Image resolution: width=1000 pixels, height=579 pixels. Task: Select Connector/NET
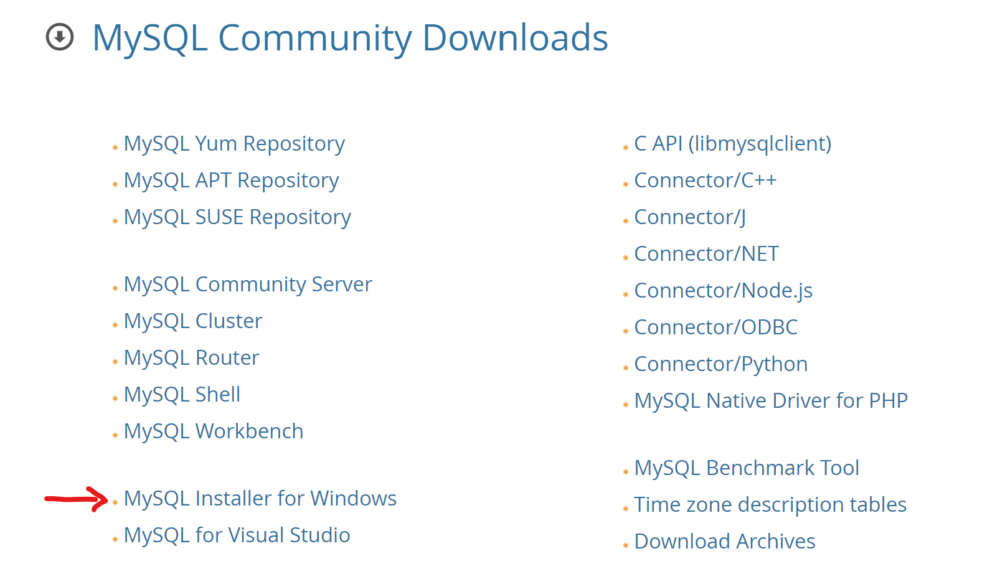click(x=706, y=254)
